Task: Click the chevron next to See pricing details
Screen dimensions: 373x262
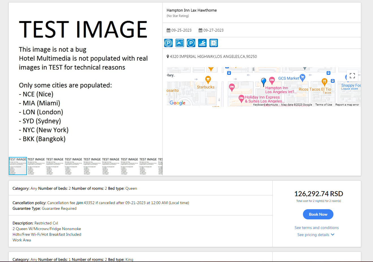Action: pyautogui.click(x=333, y=235)
